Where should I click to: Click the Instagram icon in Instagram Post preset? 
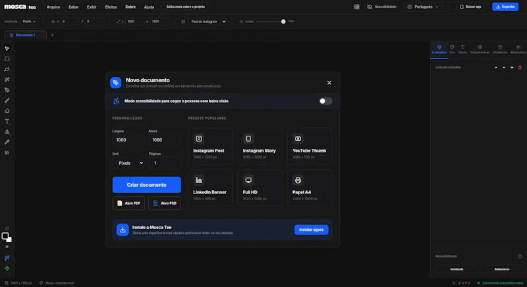tap(199, 139)
